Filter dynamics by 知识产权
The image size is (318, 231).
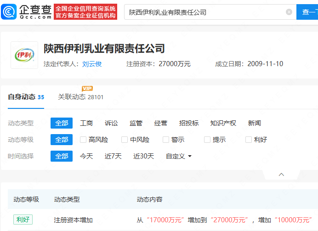(223, 123)
